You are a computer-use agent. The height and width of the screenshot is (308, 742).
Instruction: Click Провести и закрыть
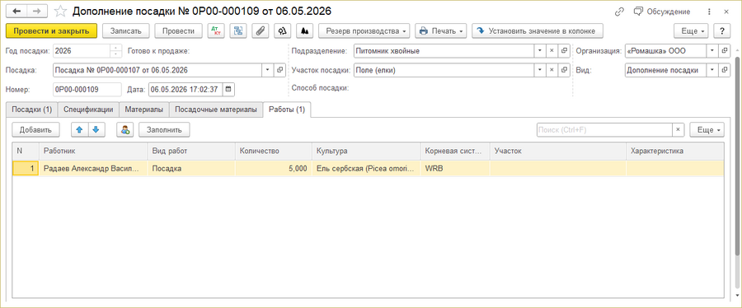(x=51, y=30)
